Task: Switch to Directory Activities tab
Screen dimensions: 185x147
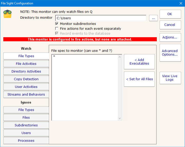Action: coord(26,71)
